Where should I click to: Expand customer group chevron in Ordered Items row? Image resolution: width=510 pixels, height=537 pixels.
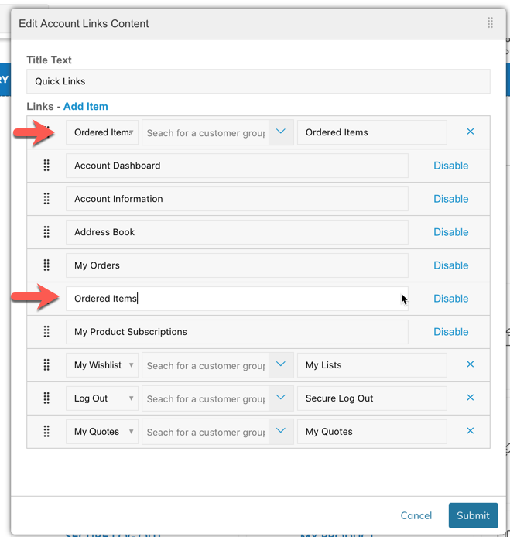pos(281,132)
